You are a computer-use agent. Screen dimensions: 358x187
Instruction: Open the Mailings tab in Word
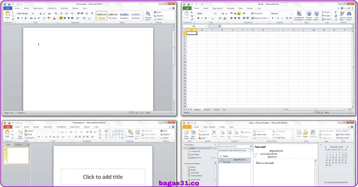pos(64,8)
